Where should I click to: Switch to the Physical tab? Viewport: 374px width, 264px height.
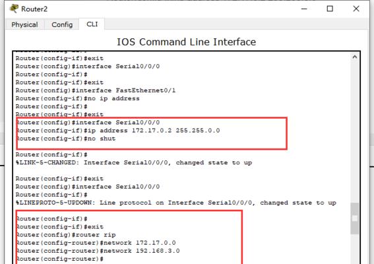click(24, 24)
